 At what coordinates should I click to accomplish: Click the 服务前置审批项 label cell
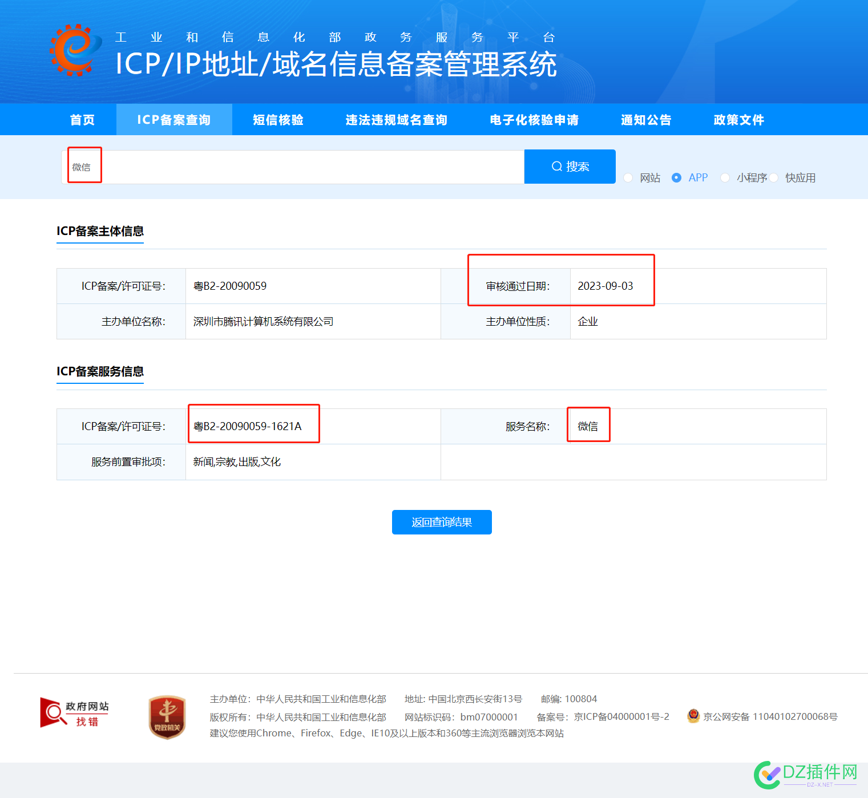pos(122,462)
